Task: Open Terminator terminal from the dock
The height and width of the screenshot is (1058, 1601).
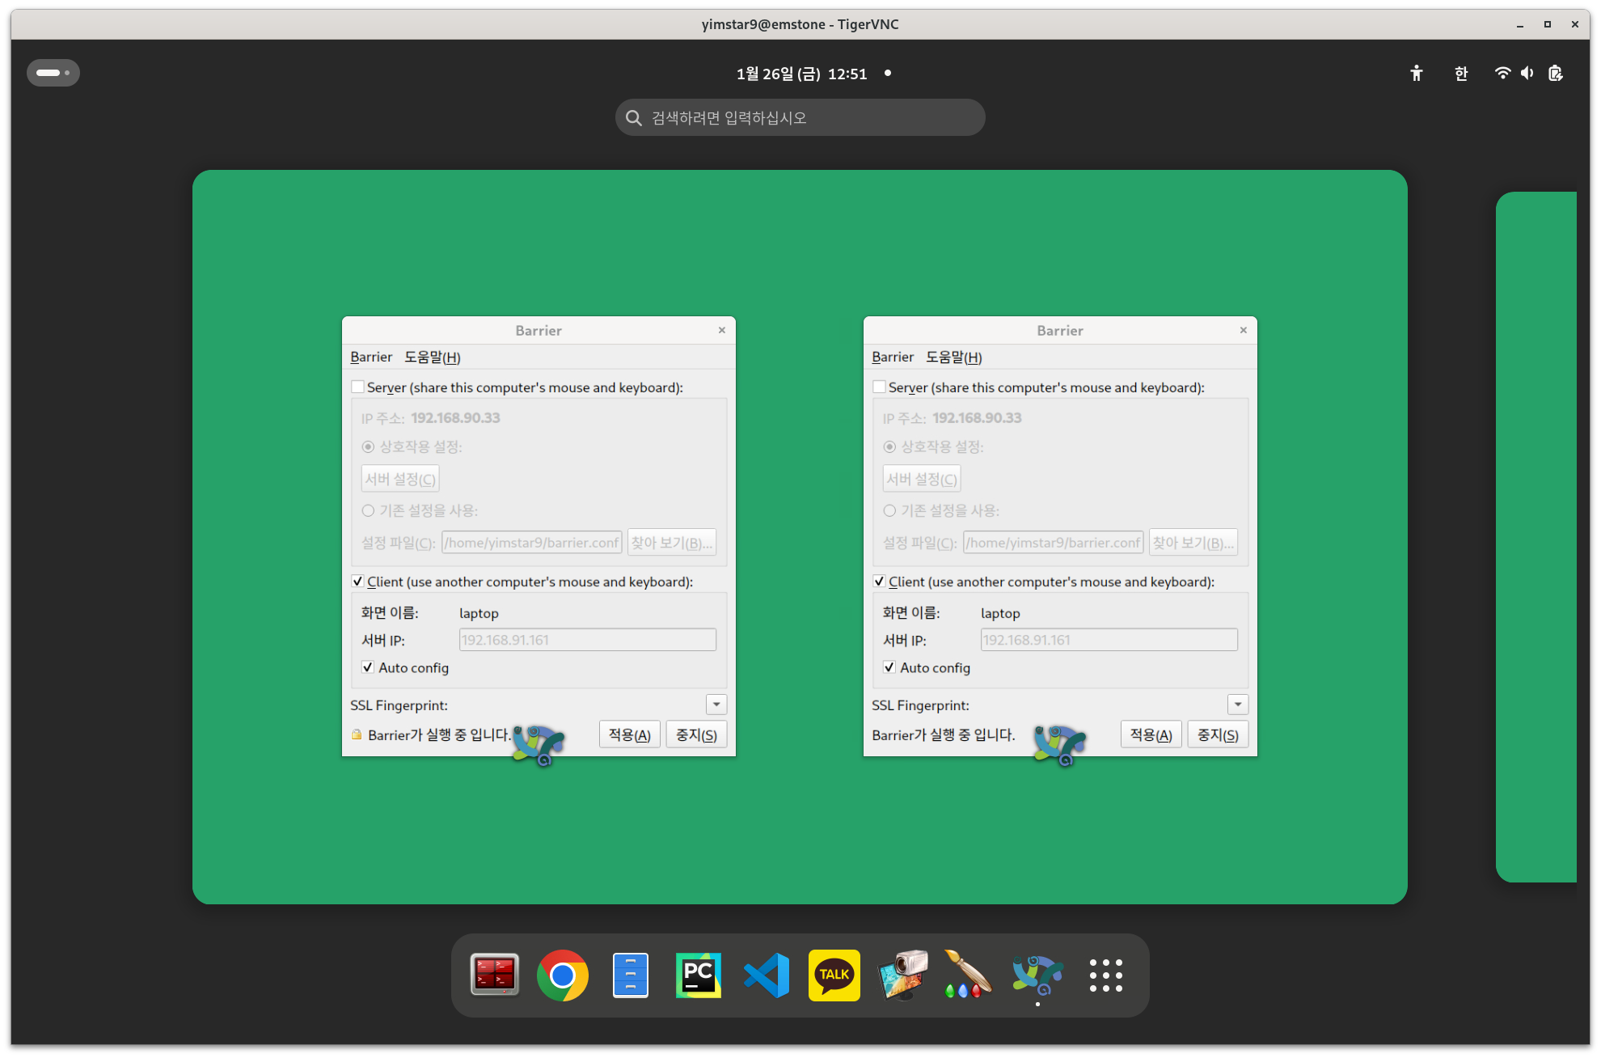Action: [x=494, y=975]
